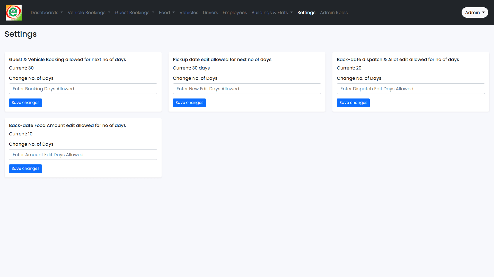Viewport: 494px width, 277px height.
Task: Navigate to the Vehicles page
Action: 189,12
